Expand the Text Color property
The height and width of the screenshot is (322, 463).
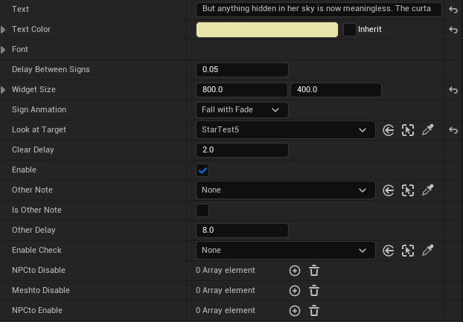tap(4, 30)
